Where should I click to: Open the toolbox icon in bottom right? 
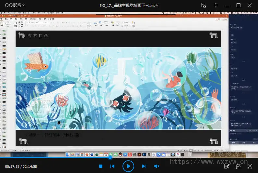pyautogui.click(x=226, y=166)
